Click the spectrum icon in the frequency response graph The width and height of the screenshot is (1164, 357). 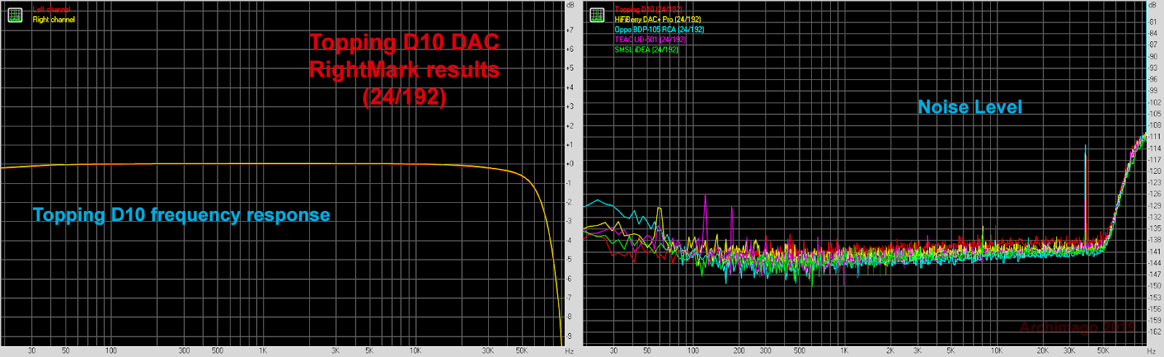coord(15,15)
